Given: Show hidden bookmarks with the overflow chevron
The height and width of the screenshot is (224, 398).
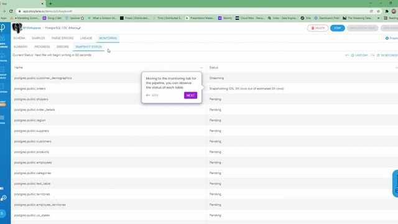Looking at the screenshot, I should [379, 18].
